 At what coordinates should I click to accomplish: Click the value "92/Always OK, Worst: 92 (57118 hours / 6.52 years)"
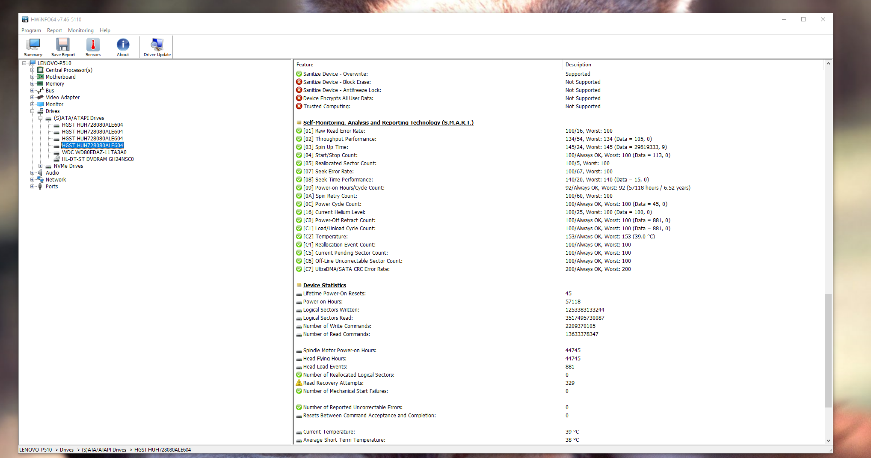(628, 187)
